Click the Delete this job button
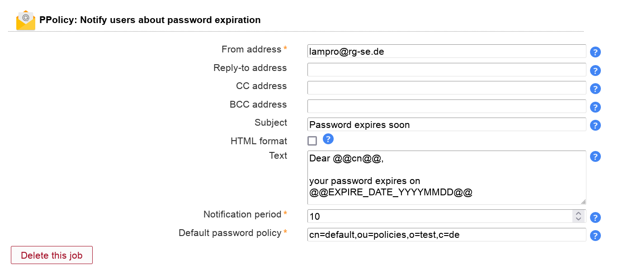The height and width of the screenshot is (274, 628). (x=52, y=255)
